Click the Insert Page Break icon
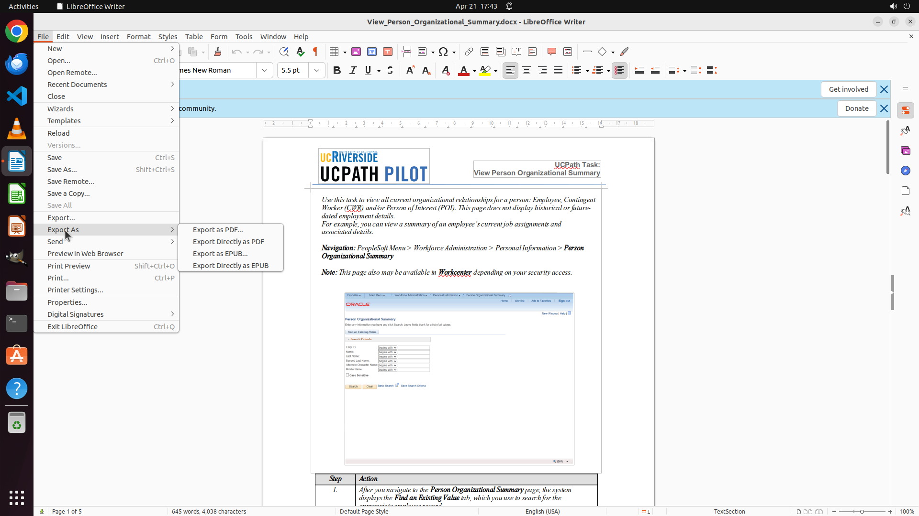 click(407, 52)
